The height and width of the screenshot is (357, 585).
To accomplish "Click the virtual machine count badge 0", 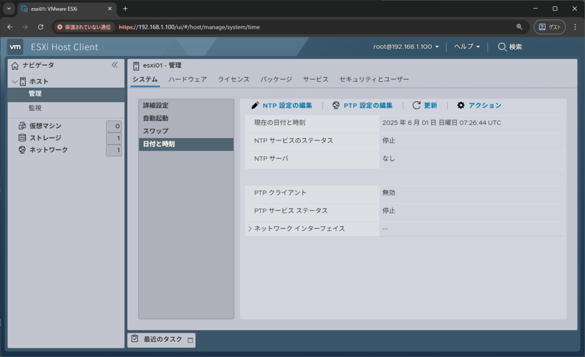I will pyautogui.click(x=114, y=126).
